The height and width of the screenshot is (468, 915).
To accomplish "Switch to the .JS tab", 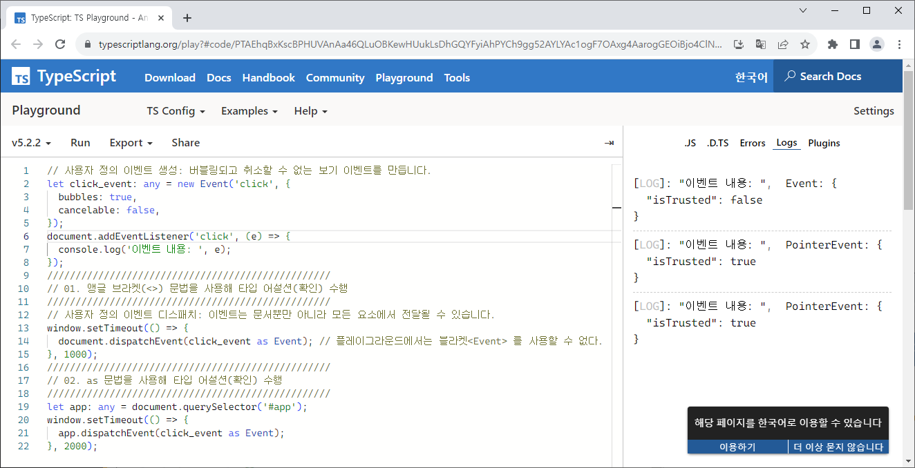I will point(690,143).
